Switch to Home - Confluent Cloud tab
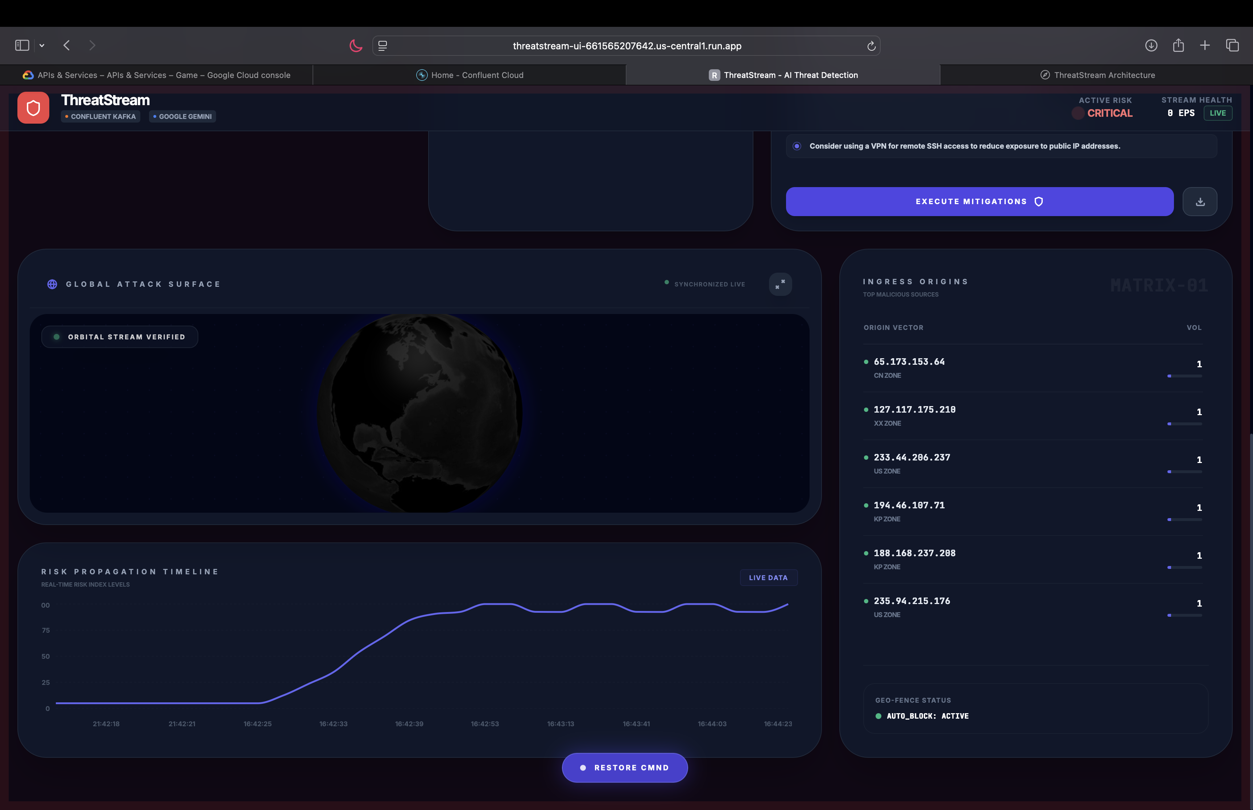The width and height of the screenshot is (1253, 810). coord(469,75)
